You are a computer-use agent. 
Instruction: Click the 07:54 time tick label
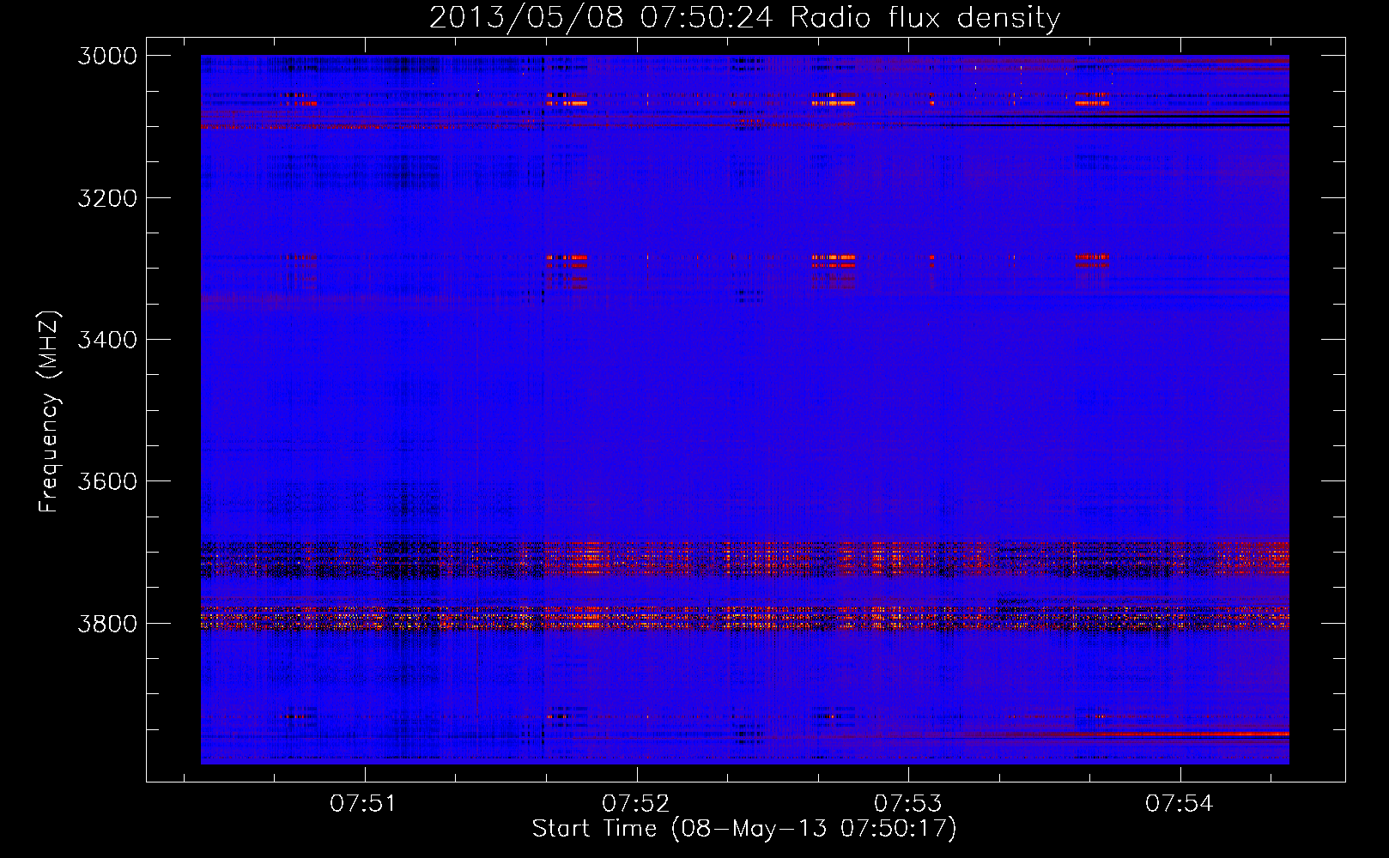[1180, 804]
